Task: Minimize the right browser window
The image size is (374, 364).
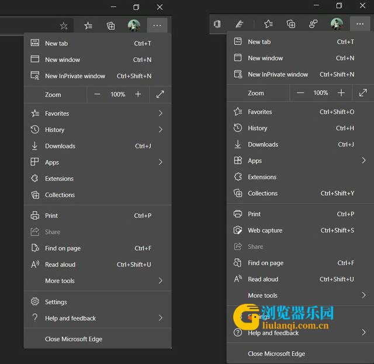Action: coord(316,5)
